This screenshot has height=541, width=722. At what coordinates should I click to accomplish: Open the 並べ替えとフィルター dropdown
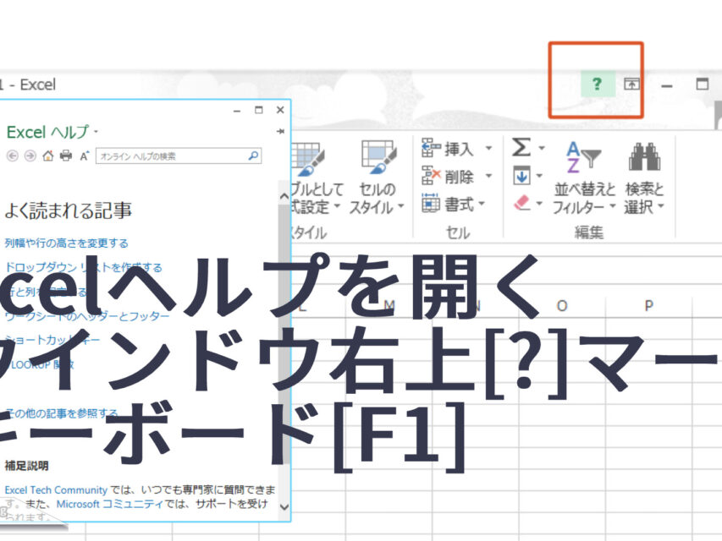612,206
